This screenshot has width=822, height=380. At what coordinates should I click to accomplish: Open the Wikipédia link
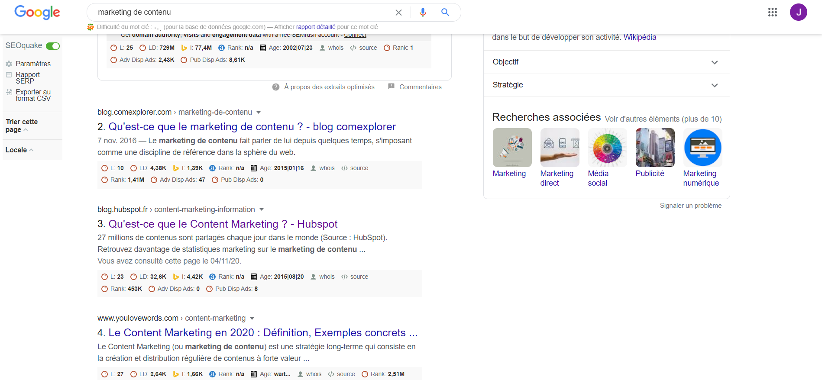point(640,37)
